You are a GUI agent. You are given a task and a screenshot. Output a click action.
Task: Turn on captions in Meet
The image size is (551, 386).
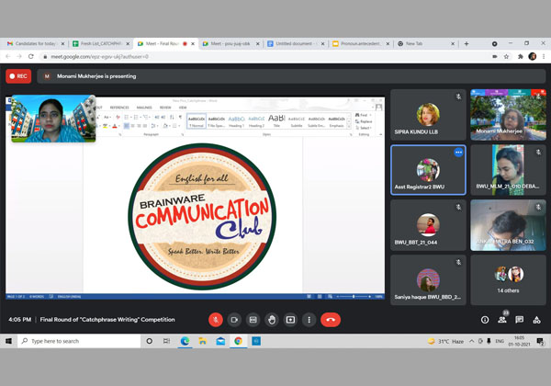[253, 319]
